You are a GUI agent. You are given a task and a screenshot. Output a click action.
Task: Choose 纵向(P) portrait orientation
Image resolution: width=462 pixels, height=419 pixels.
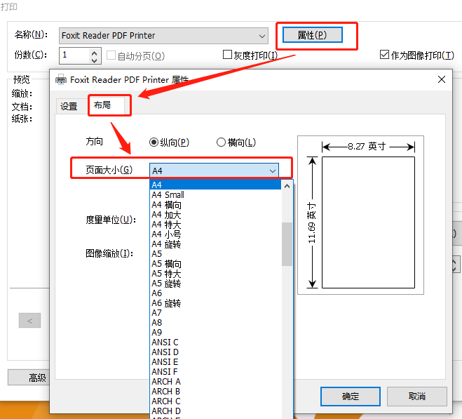pos(154,142)
